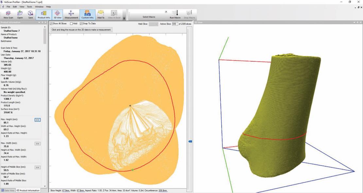Uncheck the Show All Slices checkbox
The width and height of the screenshot is (363, 193).
51,24
